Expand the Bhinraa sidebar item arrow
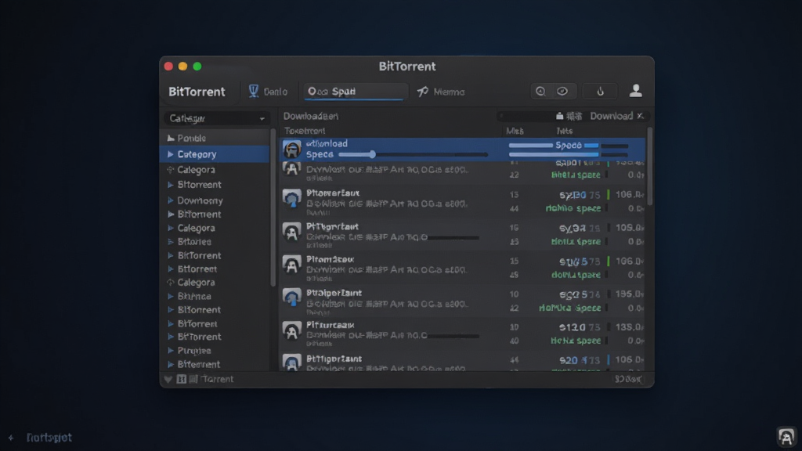The image size is (802, 451). click(x=170, y=296)
